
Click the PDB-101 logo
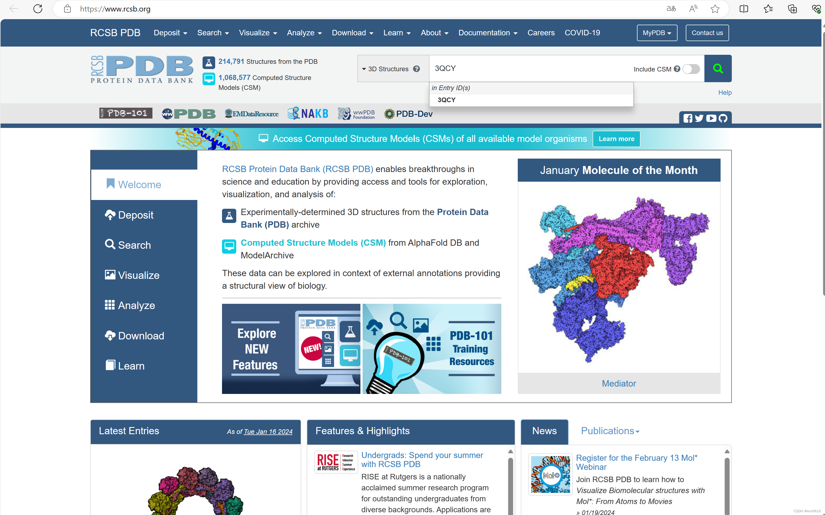(126, 113)
